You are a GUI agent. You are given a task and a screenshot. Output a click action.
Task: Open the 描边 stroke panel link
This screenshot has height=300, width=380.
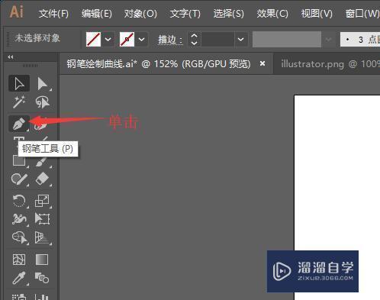(x=170, y=40)
